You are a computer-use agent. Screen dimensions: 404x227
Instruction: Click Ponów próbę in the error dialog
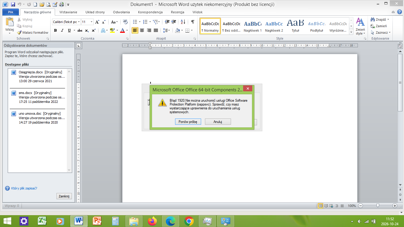coord(188,122)
